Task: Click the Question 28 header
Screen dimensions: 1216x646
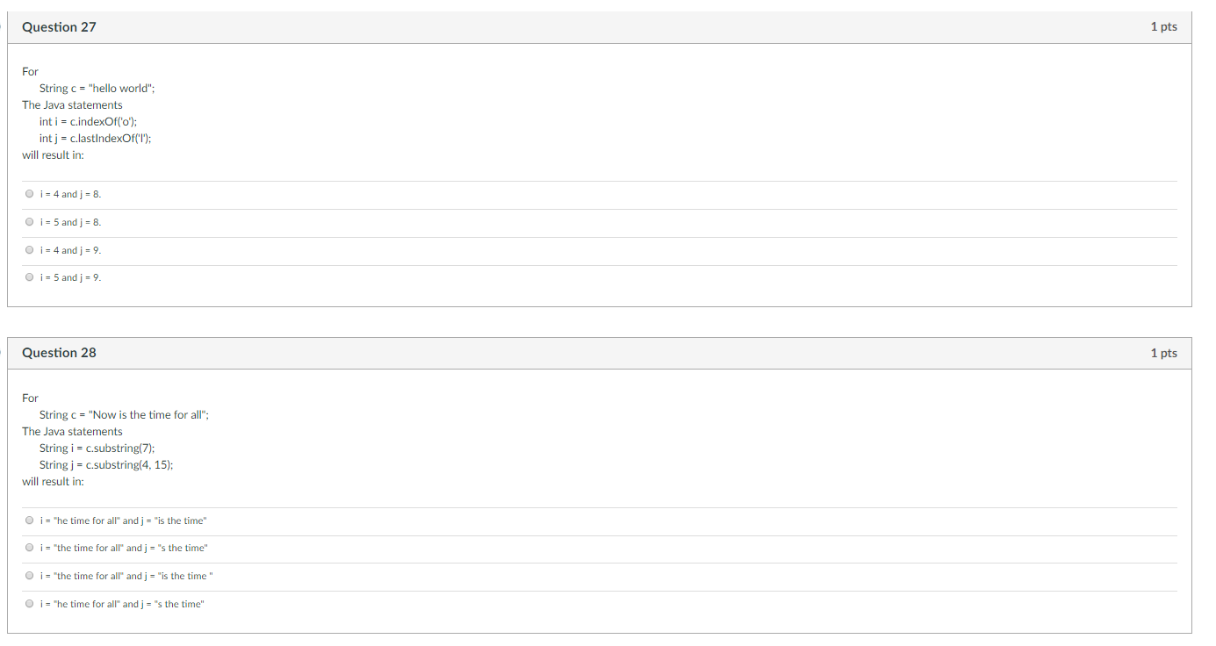Action: (59, 352)
